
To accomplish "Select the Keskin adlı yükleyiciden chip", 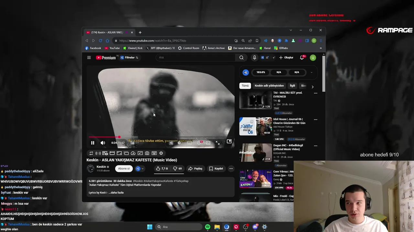I will tap(269, 86).
